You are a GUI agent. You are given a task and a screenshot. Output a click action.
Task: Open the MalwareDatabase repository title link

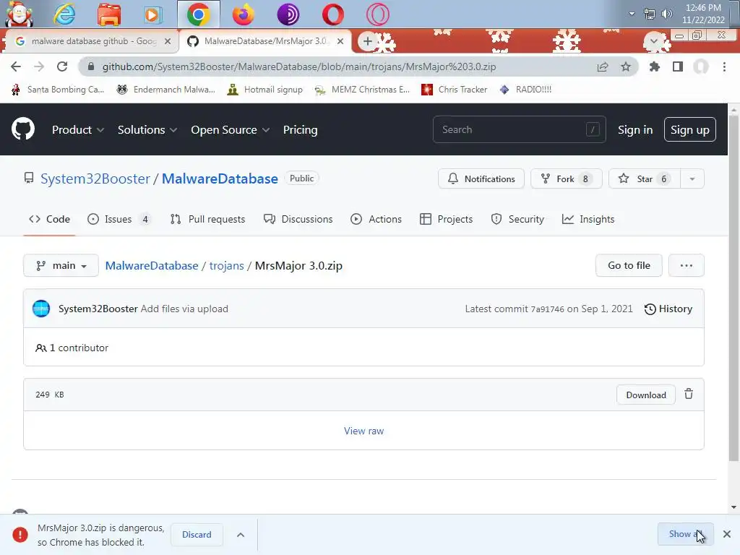220,179
